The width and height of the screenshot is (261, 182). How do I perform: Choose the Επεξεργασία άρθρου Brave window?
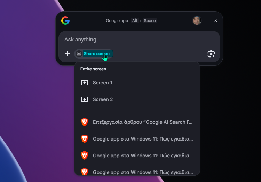137,122
